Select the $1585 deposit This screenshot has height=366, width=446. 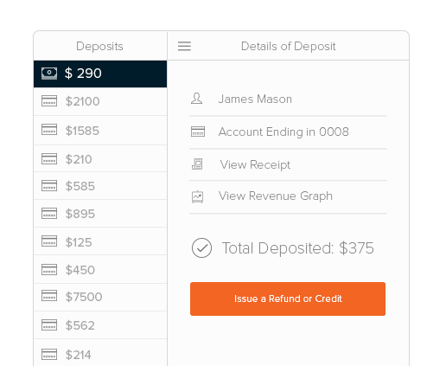(100, 131)
